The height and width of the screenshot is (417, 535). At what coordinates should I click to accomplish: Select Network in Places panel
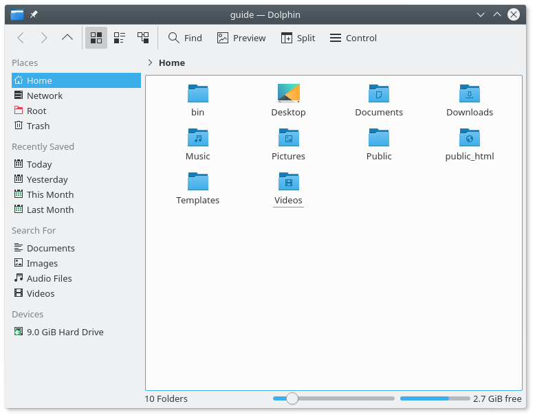click(44, 95)
